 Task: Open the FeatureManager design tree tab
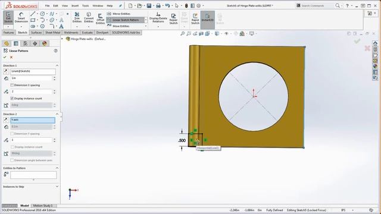click(x=7, y=43)
